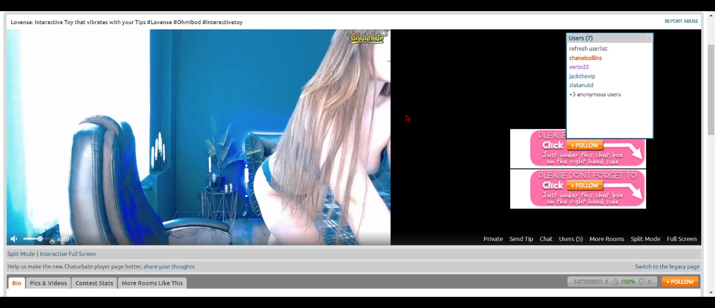This screenshot has height=308, width=715.
Task: Click the thumbs down rating icon
Action: [641, 282]
